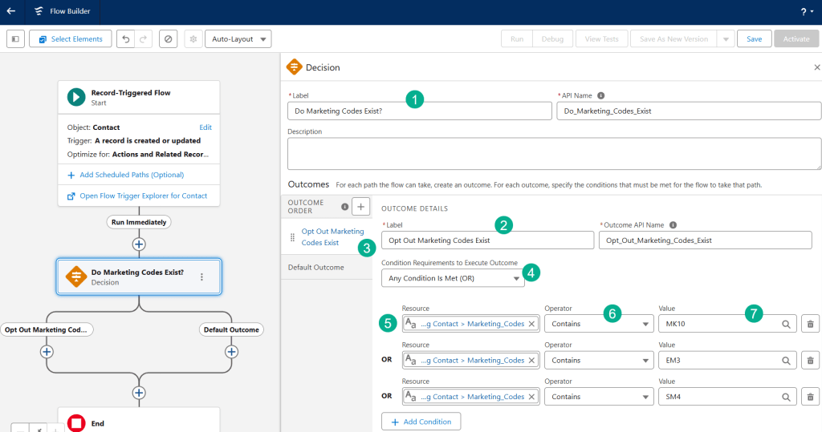This screenshot has width=822, height=432.
Task: Delete the MK10 condition with the trash icon
Action: [x=810, y=324]
